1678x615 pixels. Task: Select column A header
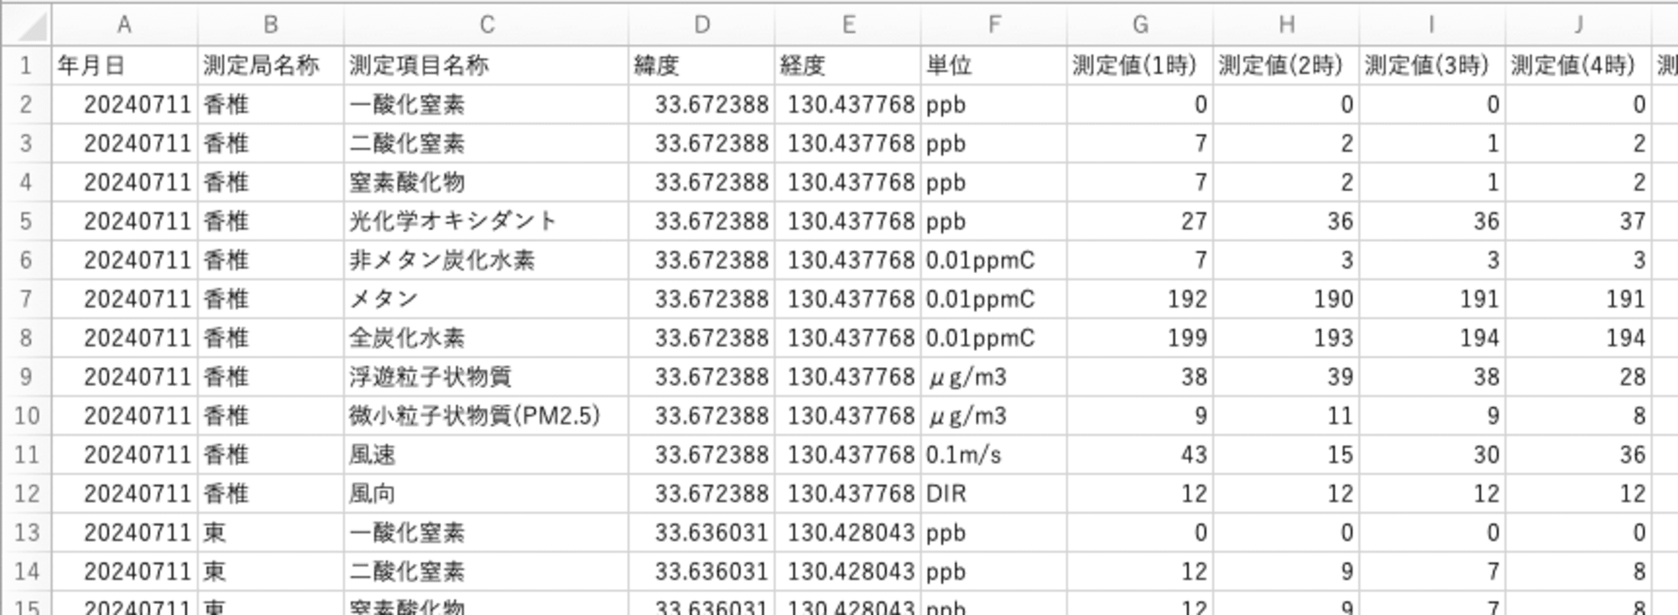tap(124, 24)
